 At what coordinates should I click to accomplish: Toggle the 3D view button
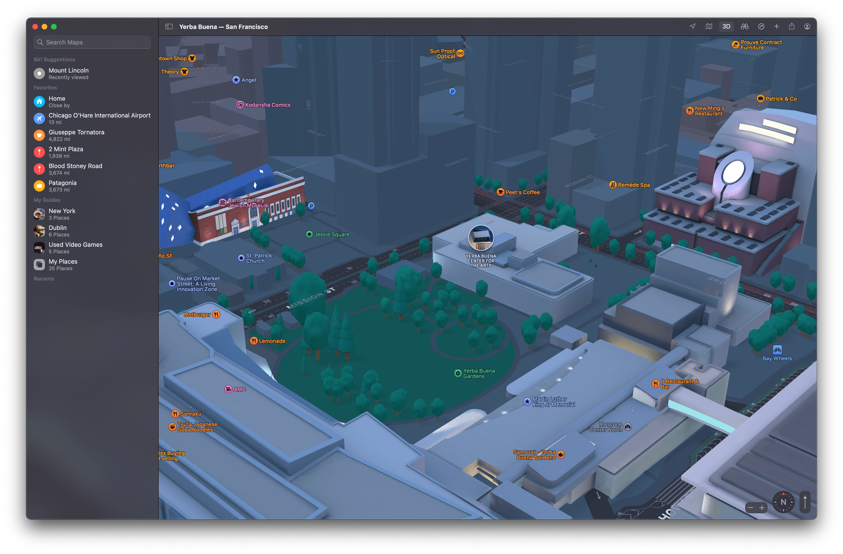click(727, 26)
